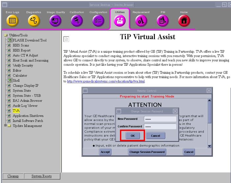Open FLASH Download Tool in tree
The image size is (231, 183).
coord(29,40)
